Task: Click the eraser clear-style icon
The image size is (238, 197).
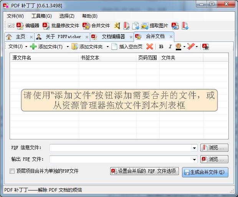Action: click(191, 46)
